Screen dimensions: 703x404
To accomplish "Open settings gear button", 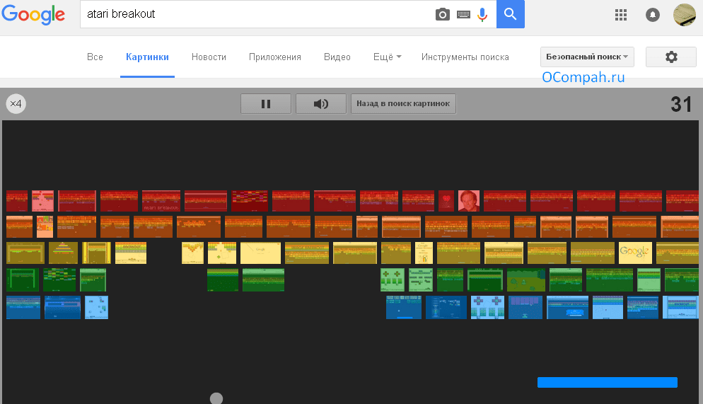I will point(670,57).
